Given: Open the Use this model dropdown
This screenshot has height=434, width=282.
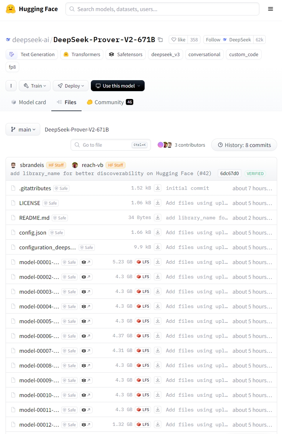Looking at the screenshot, I should 118,86.
